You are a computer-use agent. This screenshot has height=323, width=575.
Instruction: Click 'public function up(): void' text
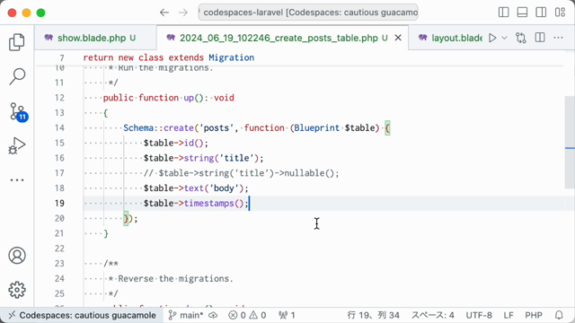pos(169,98)
